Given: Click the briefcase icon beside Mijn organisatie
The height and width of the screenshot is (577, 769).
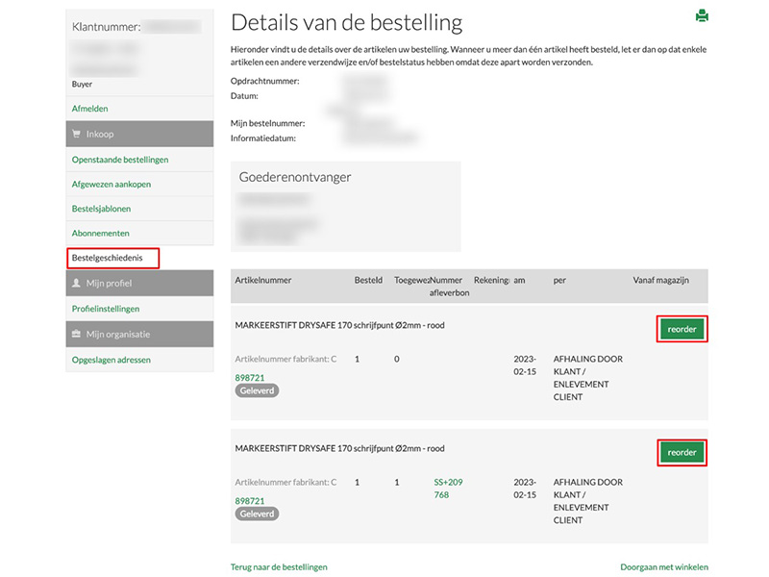Looking at the screenshot, I should tap(77, 334).
